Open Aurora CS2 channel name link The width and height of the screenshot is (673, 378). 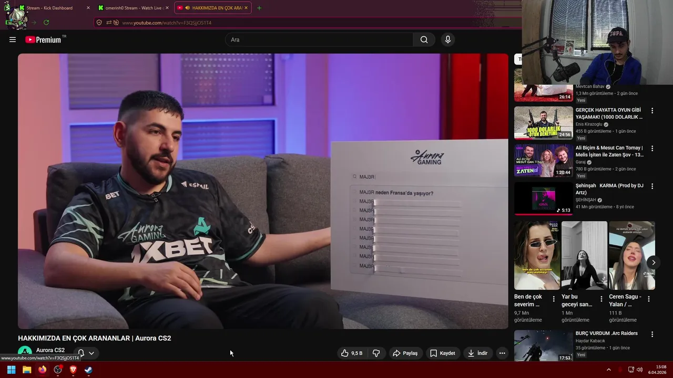click(50, 350)
